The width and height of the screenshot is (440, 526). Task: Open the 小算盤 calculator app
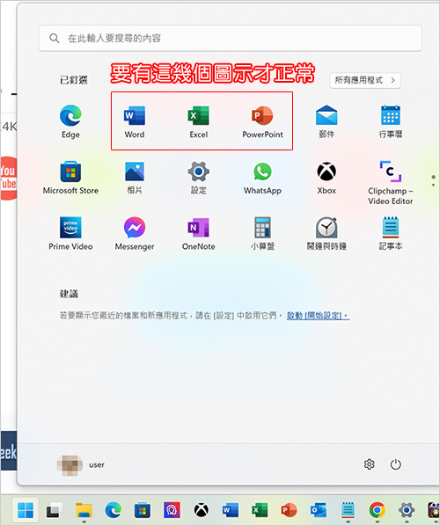(262, 233)
